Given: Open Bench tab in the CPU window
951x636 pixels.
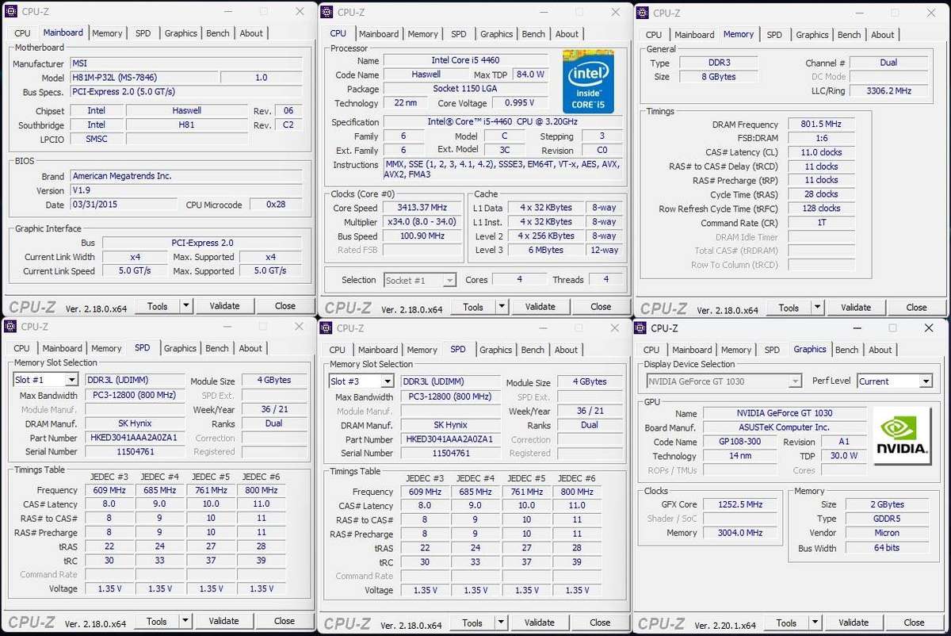Looking at the screenshot, I should tap(533, 34).
